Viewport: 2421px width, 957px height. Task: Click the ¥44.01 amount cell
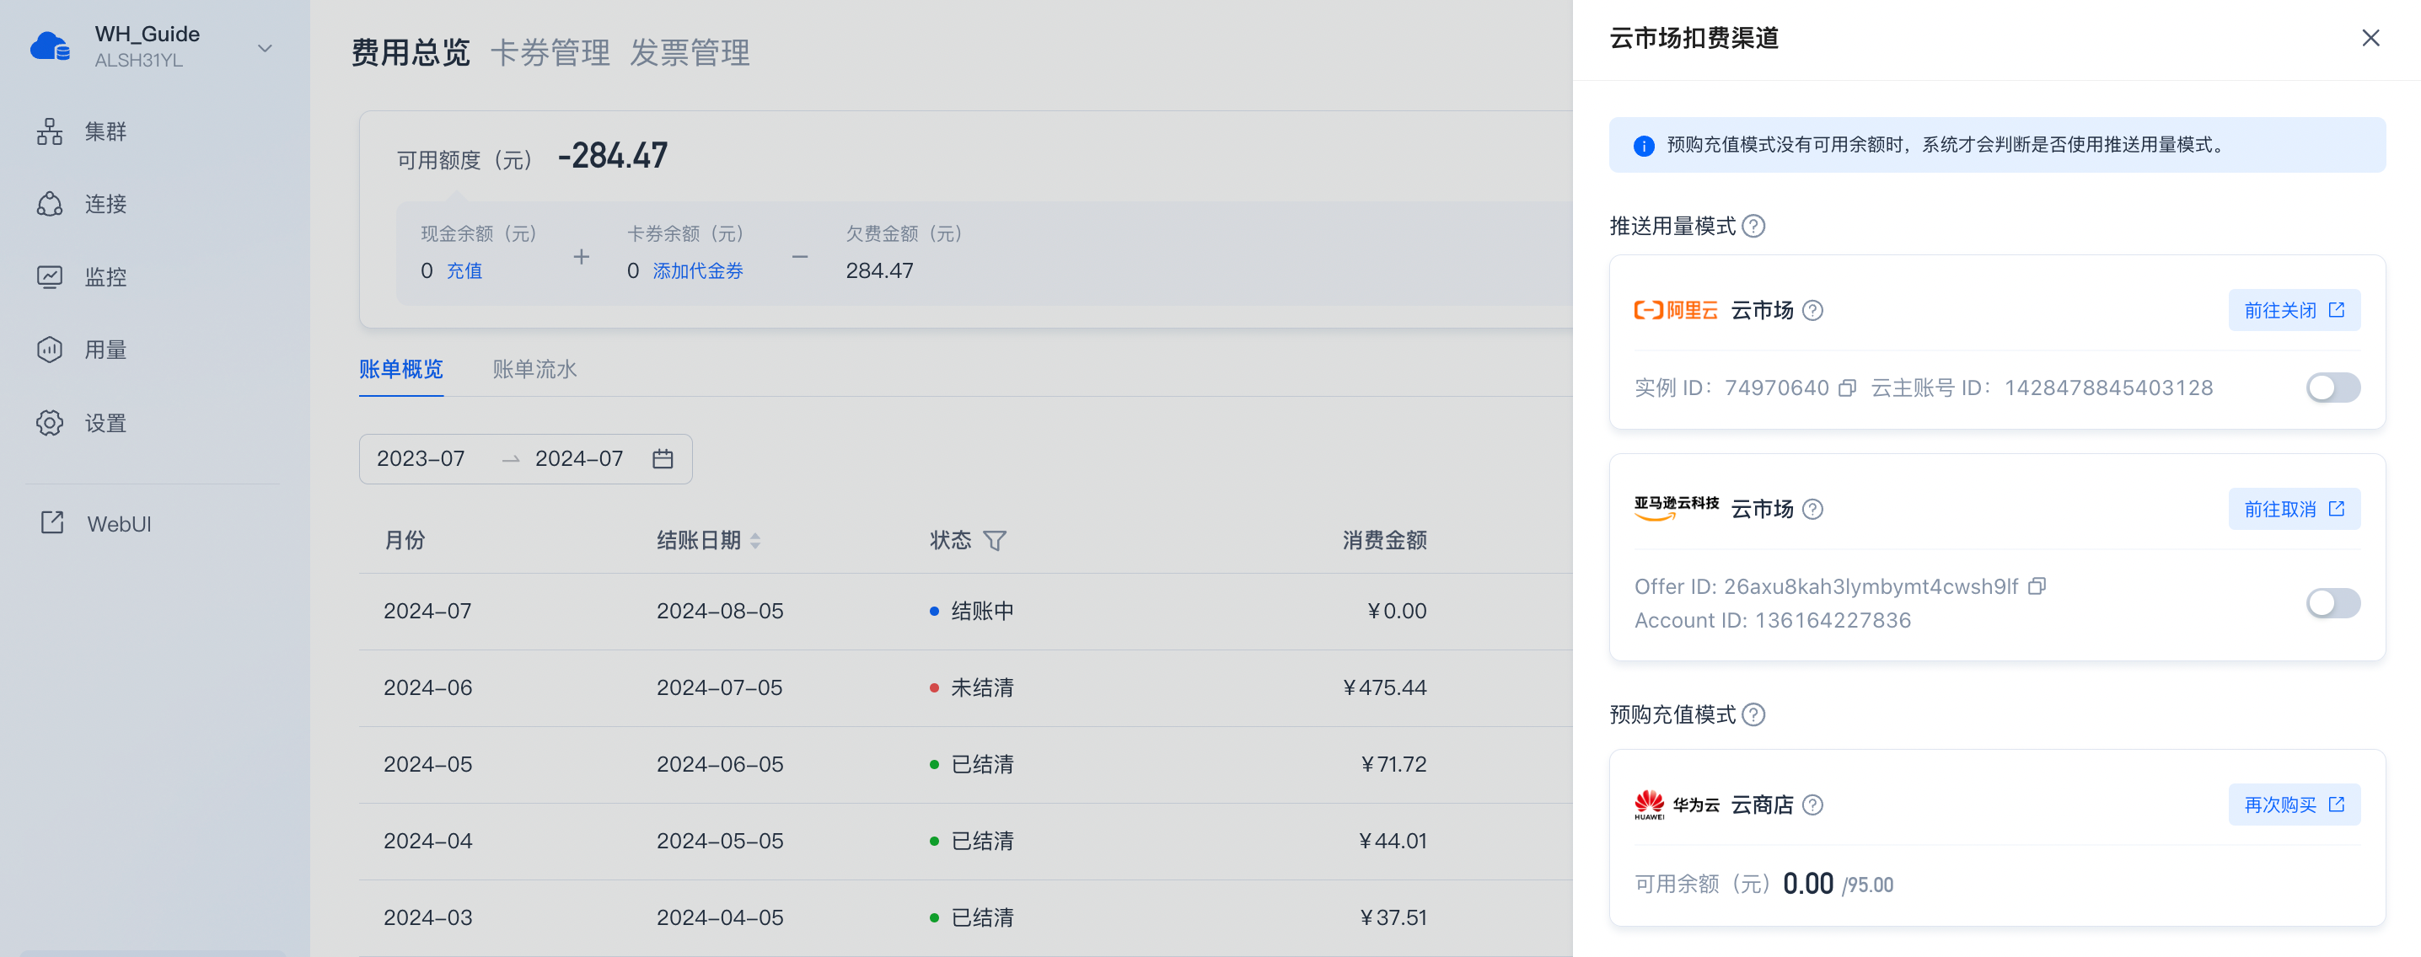pyautogui.click(x=1392, y=841)
